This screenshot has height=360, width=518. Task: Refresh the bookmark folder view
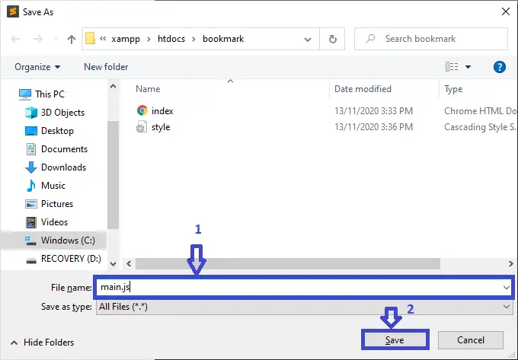coord(333,40)
